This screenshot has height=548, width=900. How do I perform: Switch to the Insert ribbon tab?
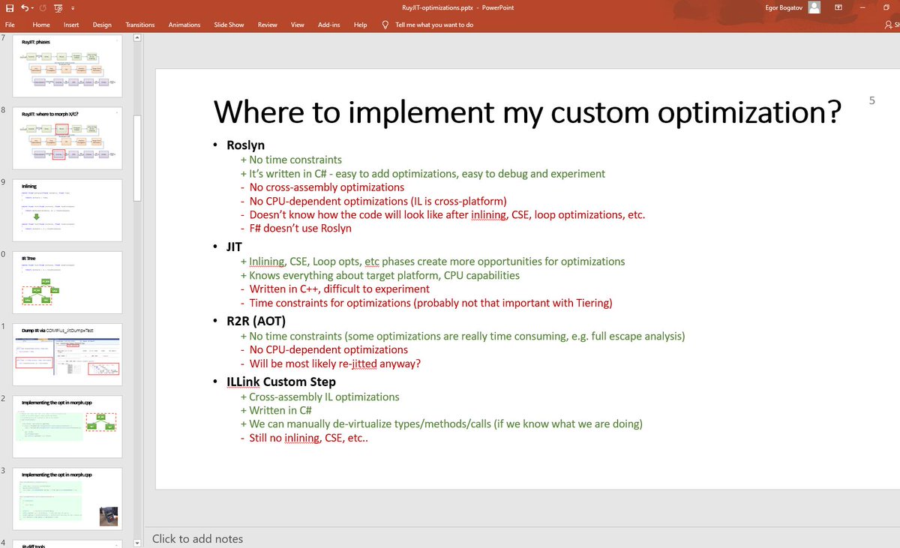point(71,25)
